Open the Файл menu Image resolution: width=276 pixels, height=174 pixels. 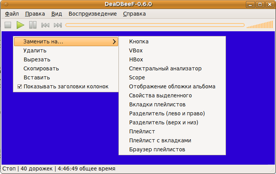12,14
